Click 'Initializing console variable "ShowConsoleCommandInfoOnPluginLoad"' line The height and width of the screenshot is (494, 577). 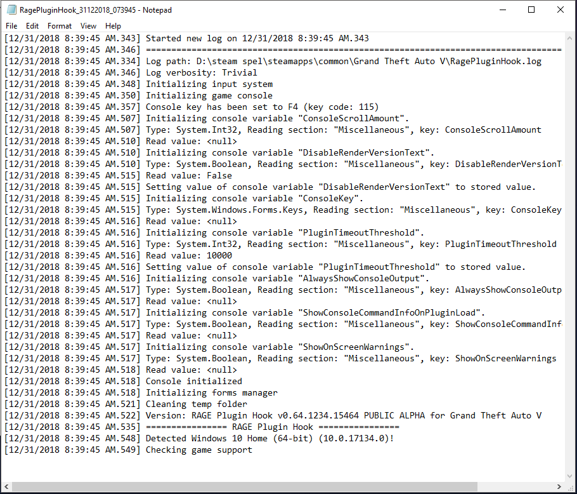tap(245, 312)
